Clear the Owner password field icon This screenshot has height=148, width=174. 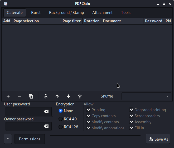click(46, 126)
